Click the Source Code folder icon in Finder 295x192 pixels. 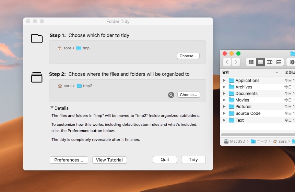pos(232,113)
